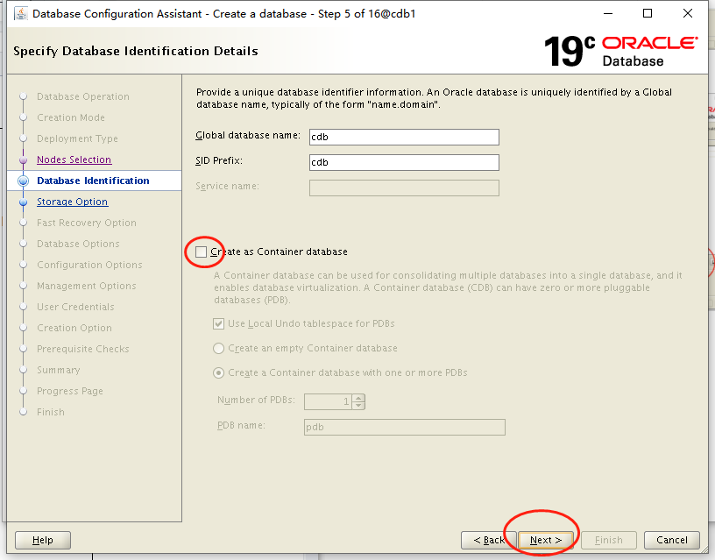Check Create as Container database checkbox
The height and width of the screenshot is (560, 715).
click(201, 252)
